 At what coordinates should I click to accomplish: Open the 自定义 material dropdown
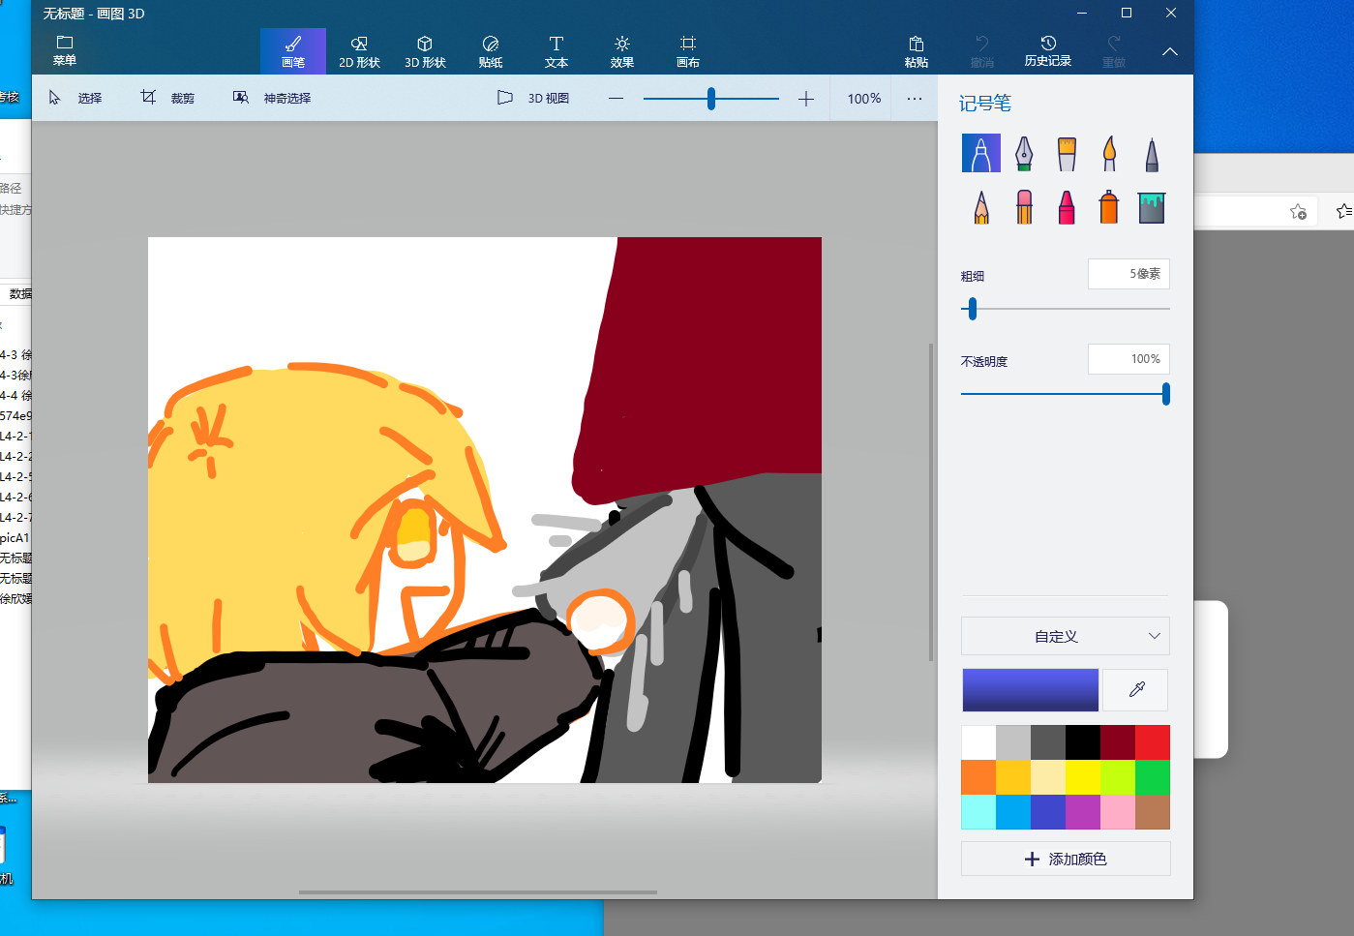(x=1065, y=636)
